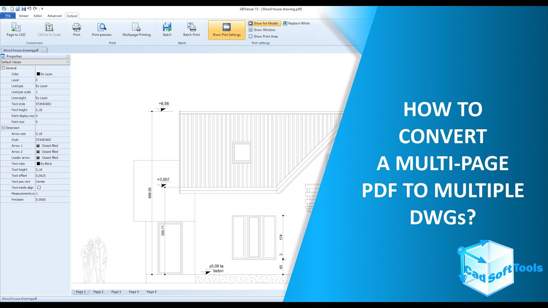Switch to the Advanced ribbon tab
The width and height of the screenshot is (548, 308).
coord(54,16)
